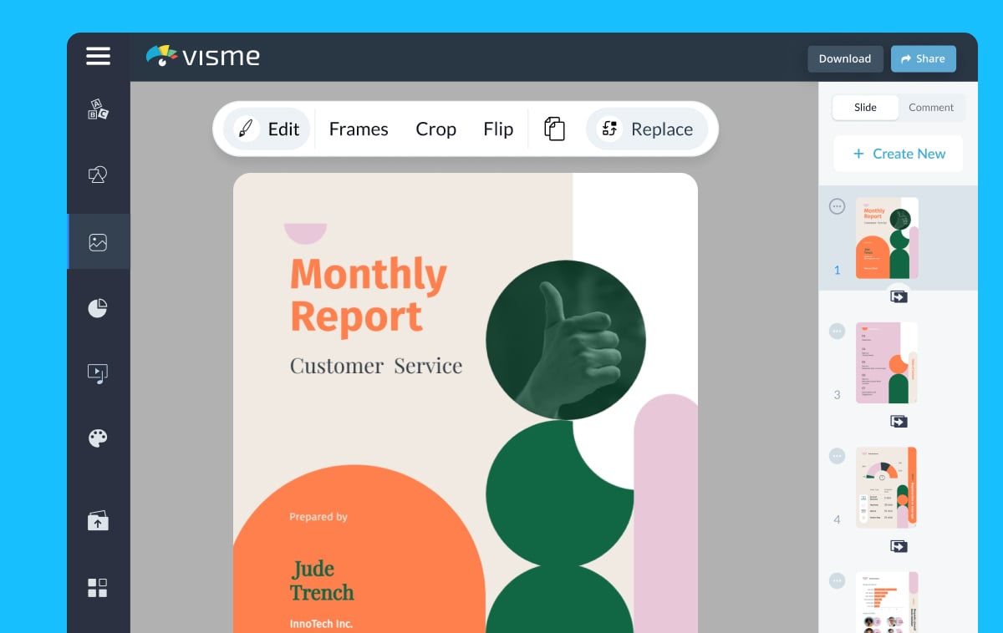Screen dimensions: 1003x633
Task: Open the options menu for slide 1
Action: 836,206
